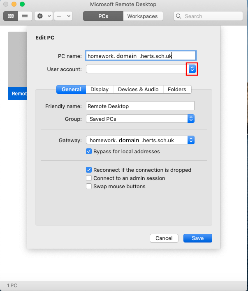Open the settings gear menu

(40, 16)
